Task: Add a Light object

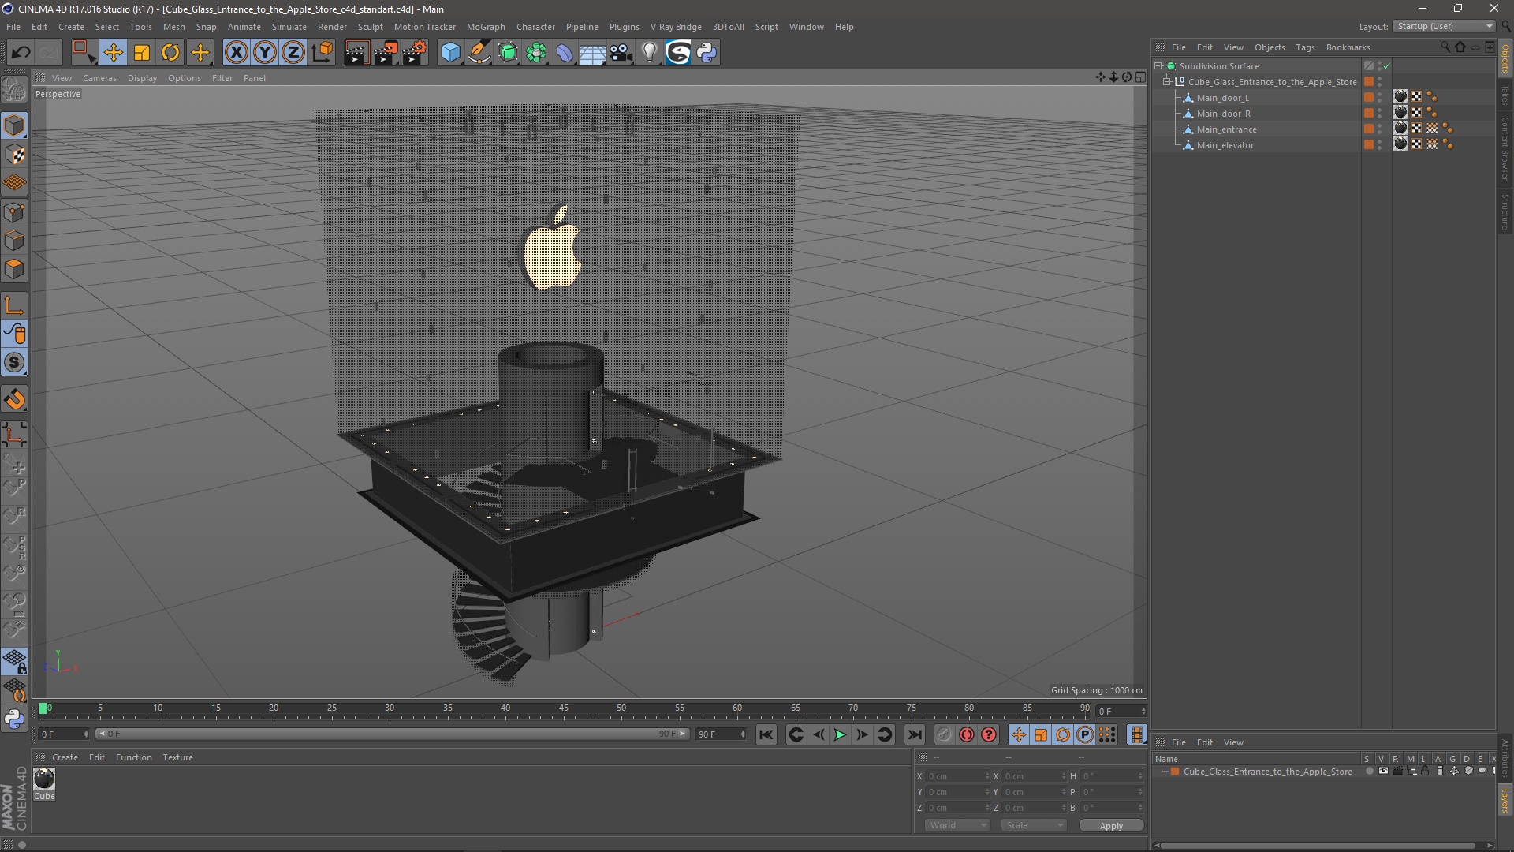Action: pos(650,52)
